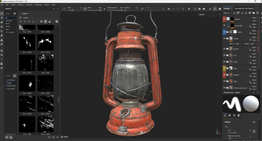This screenshot has width=262, height=141.
Task: Open the Material viewport mode dropdown
Action: (x=209, y=15)
